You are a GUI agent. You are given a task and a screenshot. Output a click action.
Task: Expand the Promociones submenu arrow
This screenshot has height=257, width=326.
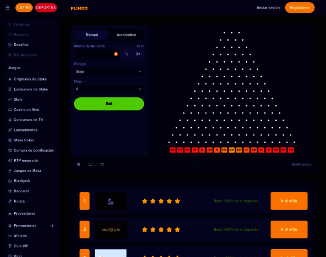point(52,226)
